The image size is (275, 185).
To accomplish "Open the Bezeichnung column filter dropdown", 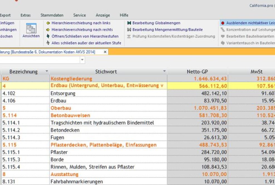I will (46, 71).
